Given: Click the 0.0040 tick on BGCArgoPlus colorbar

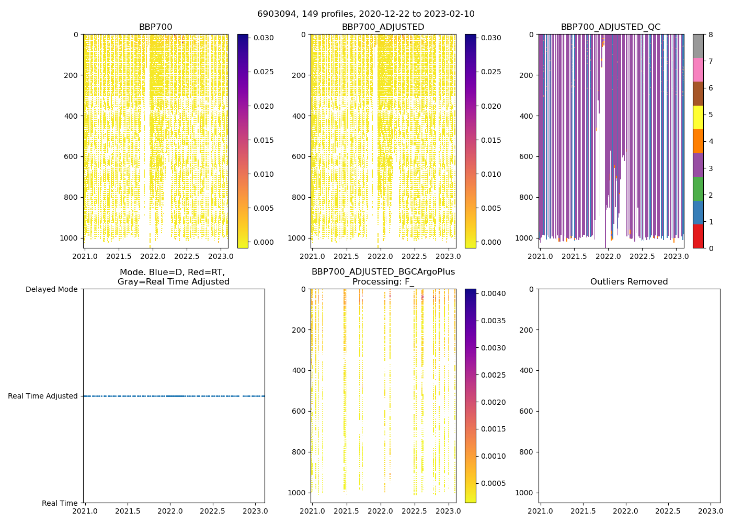Looking at the screenshot, I should click(x=492, y=293).
